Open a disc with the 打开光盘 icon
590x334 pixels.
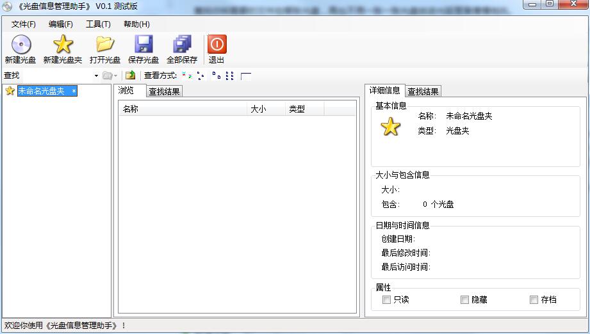click(104, 45)
